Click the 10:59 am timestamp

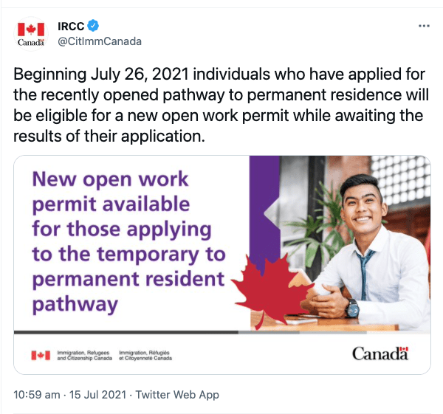(37, 395)
